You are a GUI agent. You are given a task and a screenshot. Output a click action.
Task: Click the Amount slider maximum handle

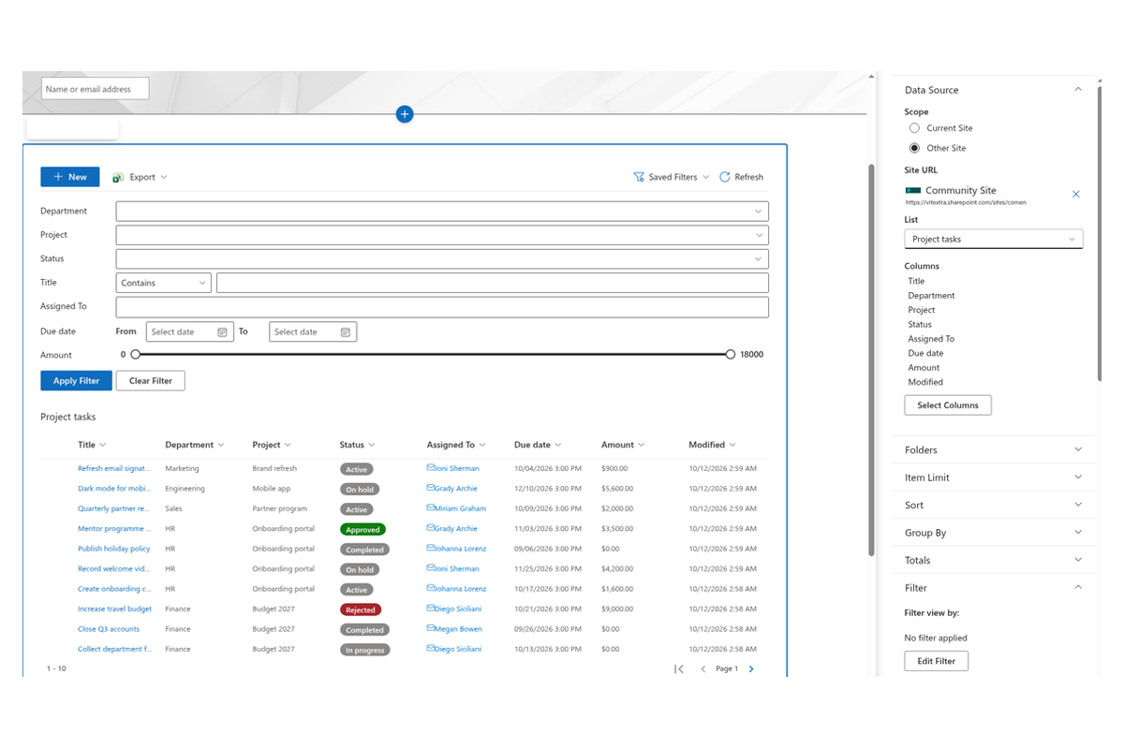point(731,355)
